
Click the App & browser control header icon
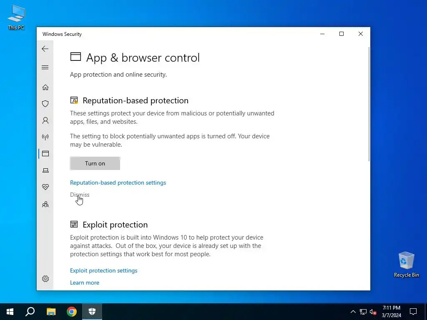(x=76, y=57)
